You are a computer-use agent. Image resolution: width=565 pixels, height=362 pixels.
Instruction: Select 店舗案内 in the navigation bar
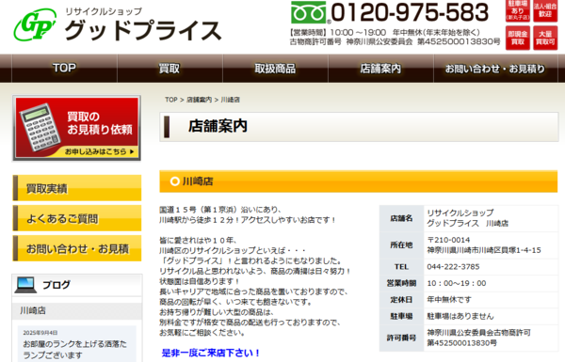pyautogui.click(x=380, y=68)
